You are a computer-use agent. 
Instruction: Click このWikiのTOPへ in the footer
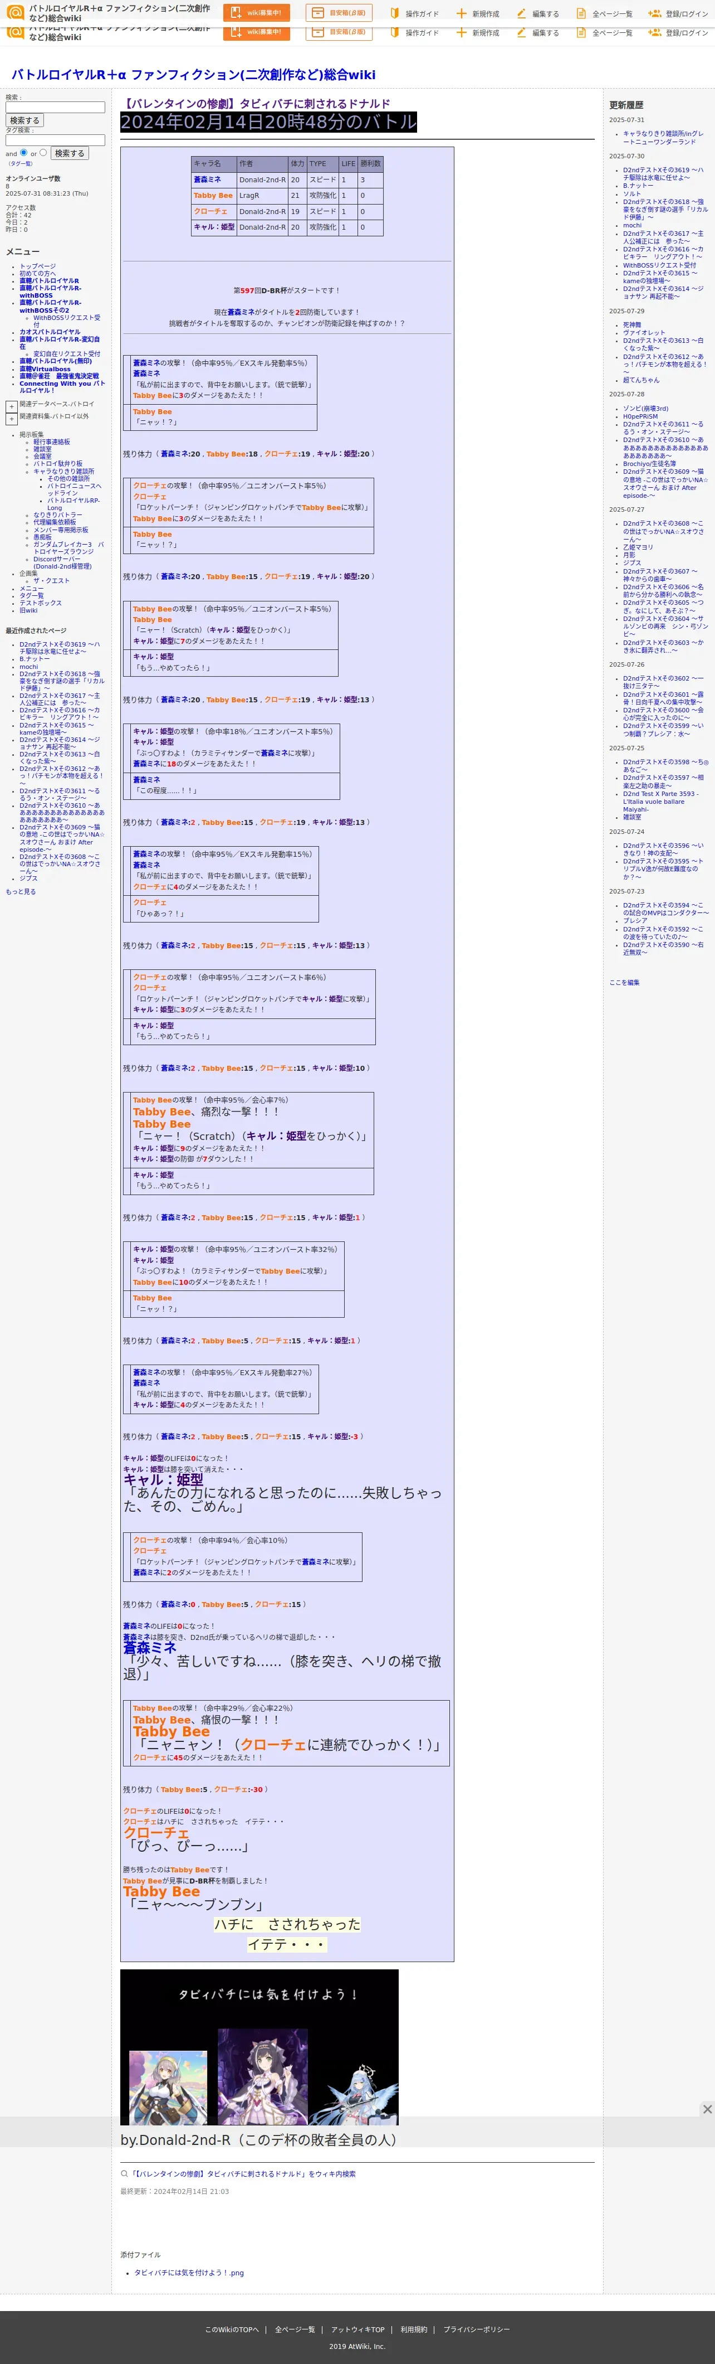pyautogui.click(x=232, y=2329)
